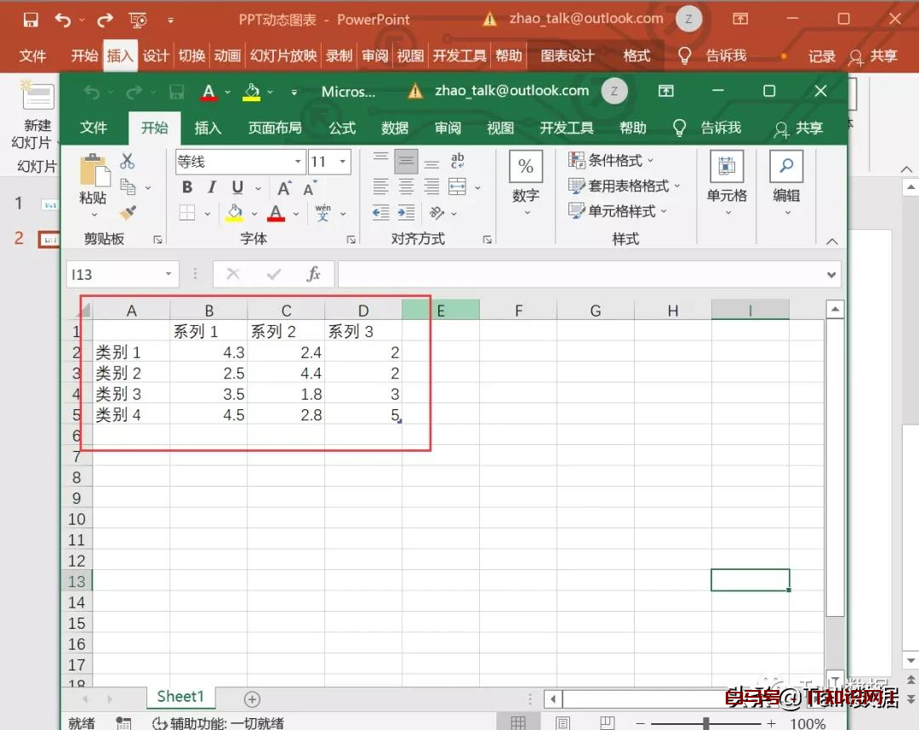Toggle bold formatting on

coord(186,188)
